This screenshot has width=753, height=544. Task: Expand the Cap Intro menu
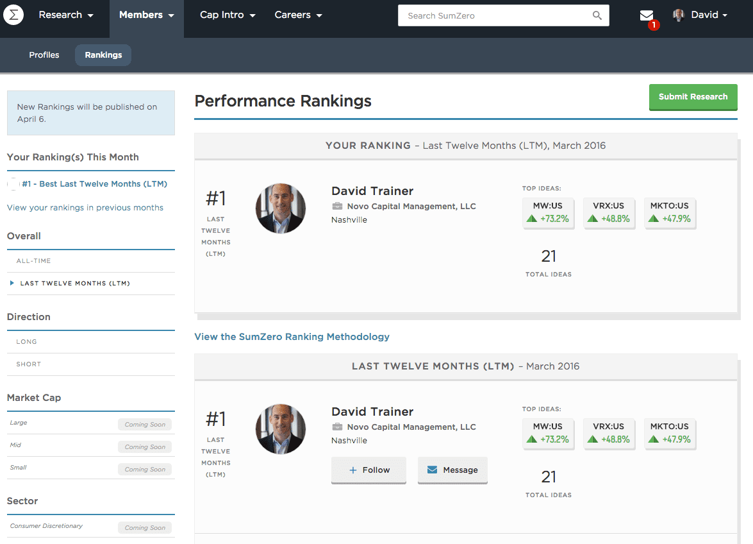point(228,15)
